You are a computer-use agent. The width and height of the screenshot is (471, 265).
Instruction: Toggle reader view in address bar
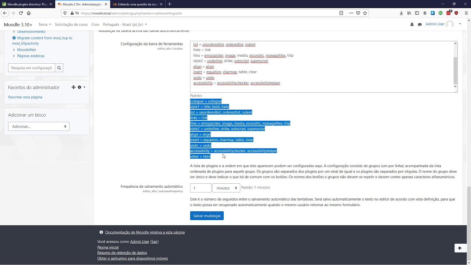[341, 13]
